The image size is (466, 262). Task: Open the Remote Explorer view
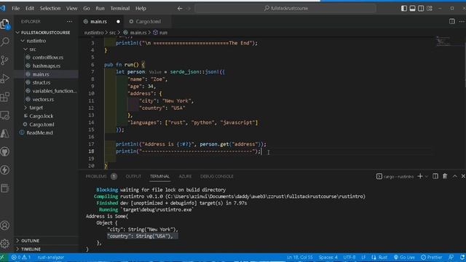point(5,115)
